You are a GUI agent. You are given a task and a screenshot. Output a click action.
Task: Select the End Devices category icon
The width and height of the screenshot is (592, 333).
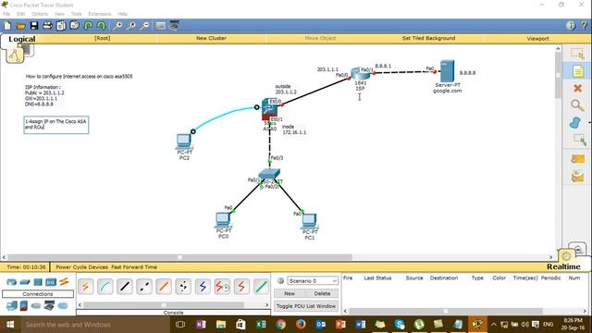point(12,305)
